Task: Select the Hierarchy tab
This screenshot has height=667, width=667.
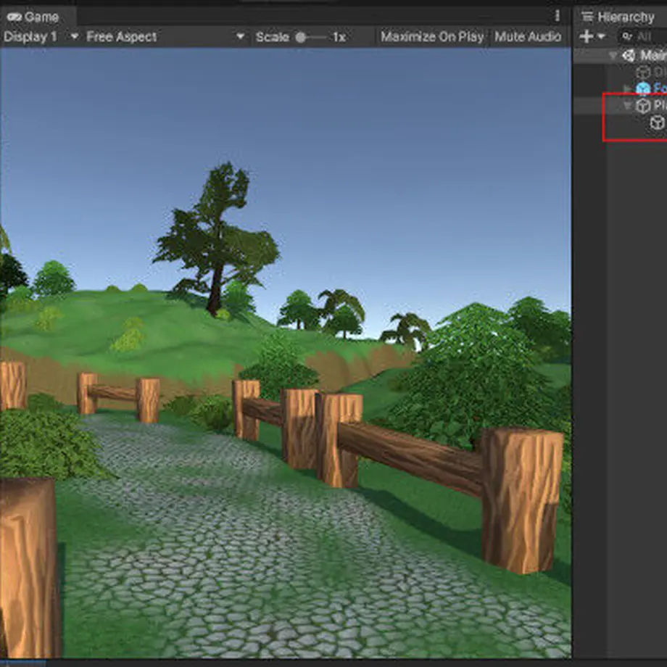Action: [621, 17]
